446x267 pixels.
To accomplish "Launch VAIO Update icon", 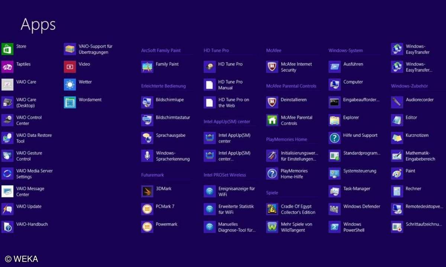I will point(7,209).
